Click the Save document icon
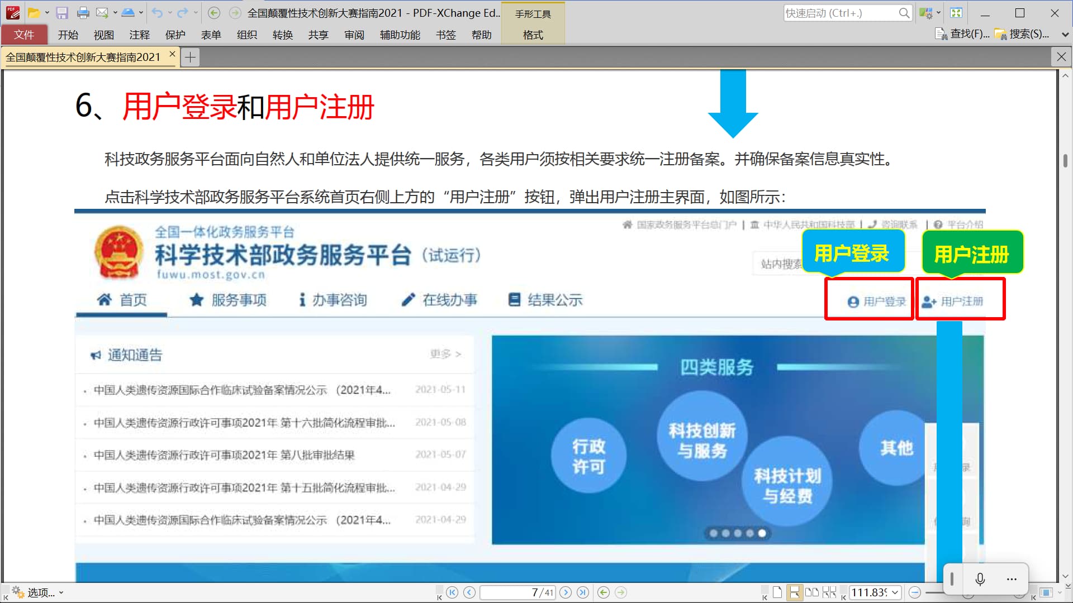This screenshot has height=603, width=1073. coord(62,13)
